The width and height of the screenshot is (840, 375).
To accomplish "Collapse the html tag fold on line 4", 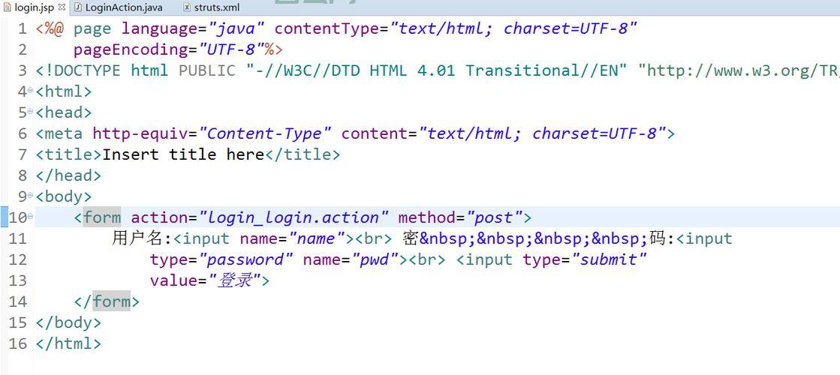I will tap(31, 91).
